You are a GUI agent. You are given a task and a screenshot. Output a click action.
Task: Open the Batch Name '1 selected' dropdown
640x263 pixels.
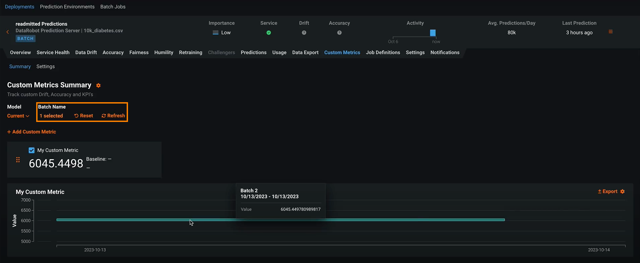[x=51, y=116]
